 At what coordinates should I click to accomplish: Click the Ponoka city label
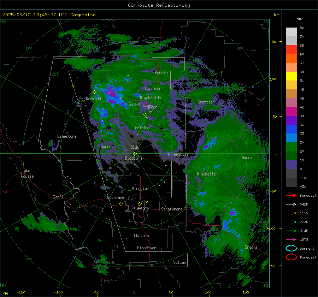161,73
